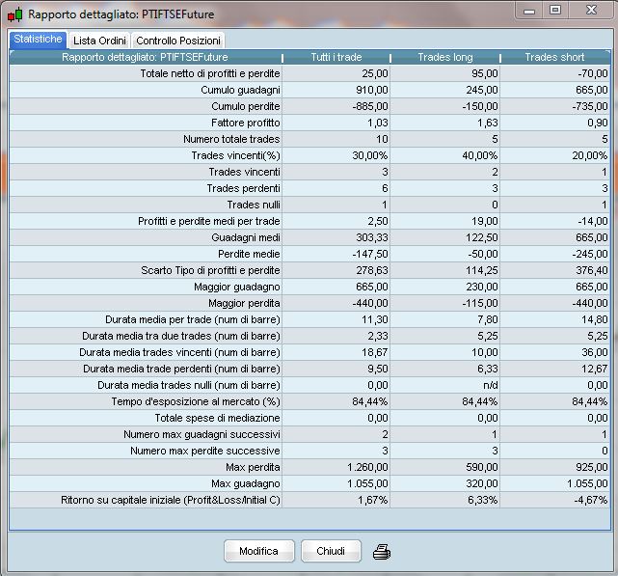Click the printer icon to print report
This screenshot has width=618, height=576.
tap(382, 551)
